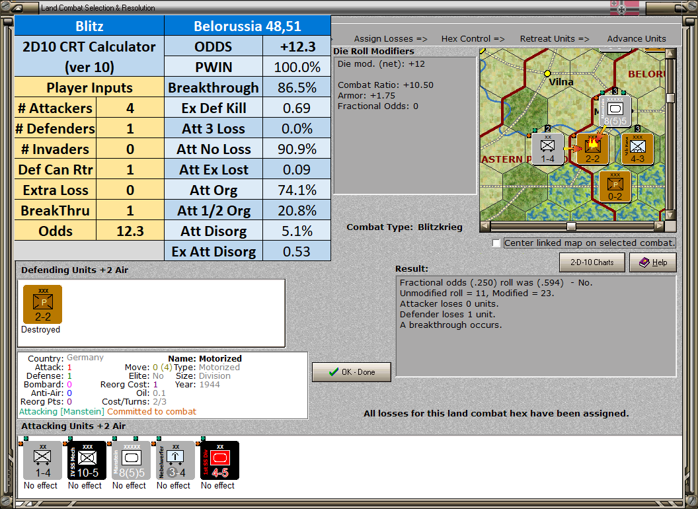
Task: Click the 'Combat Type: Blitzkrieg' label
Action: 405,227
